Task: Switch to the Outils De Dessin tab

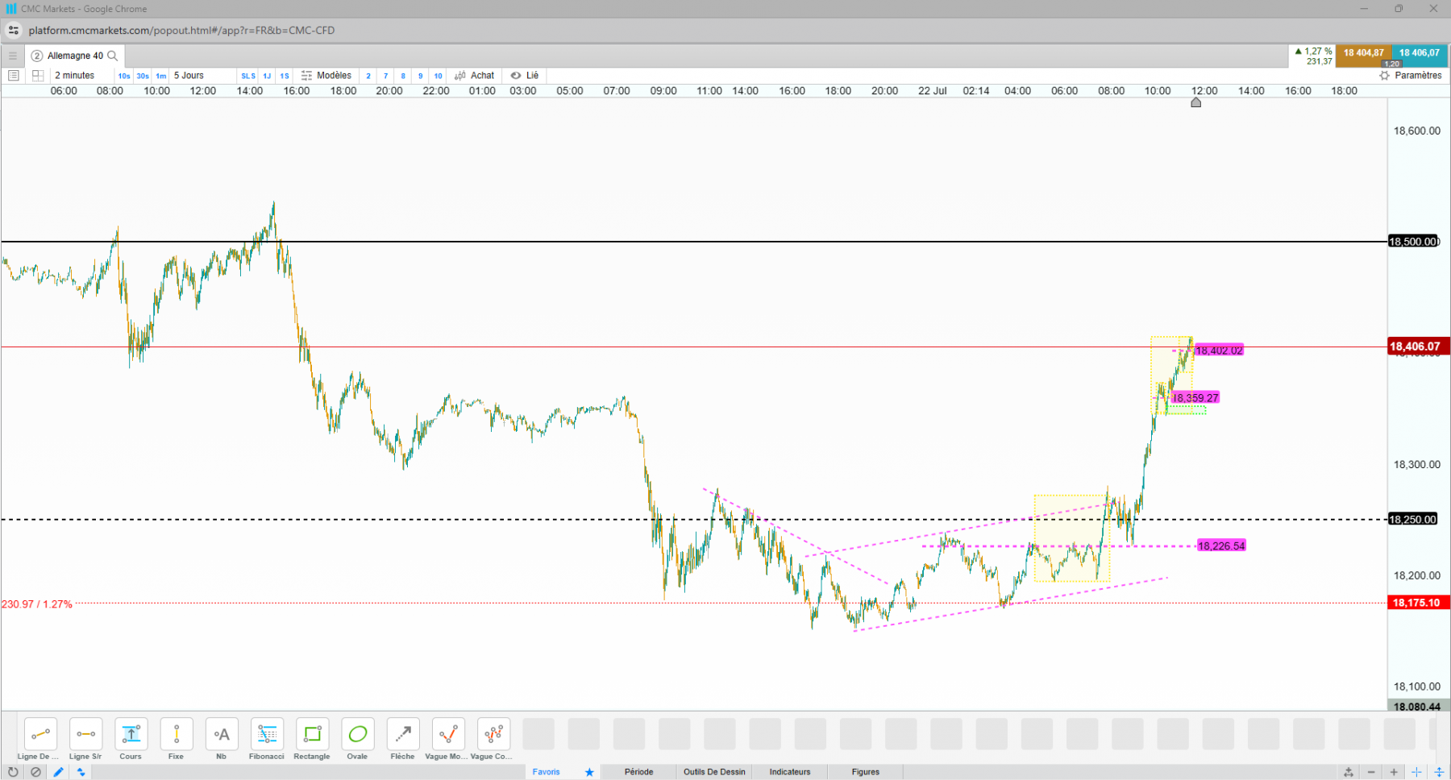Action: coord(714,772)
